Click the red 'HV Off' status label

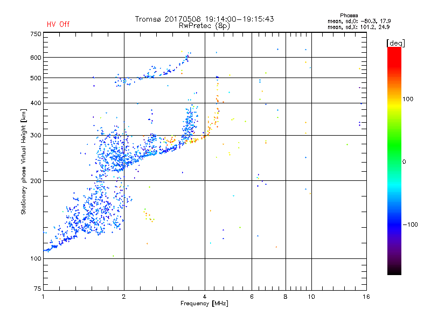(x=58, y=24)
